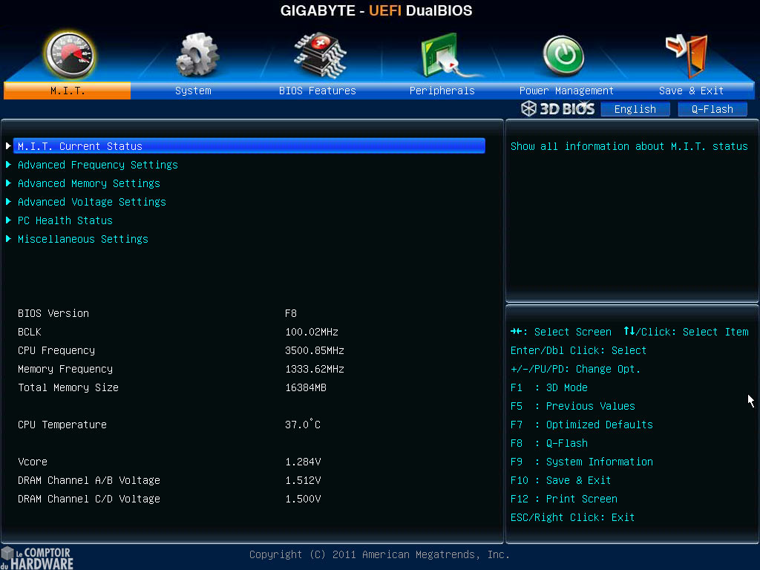This screenshot has width=760, height=570.
Task: Switch to the BIOS Features tab
Action: [318, 90]
